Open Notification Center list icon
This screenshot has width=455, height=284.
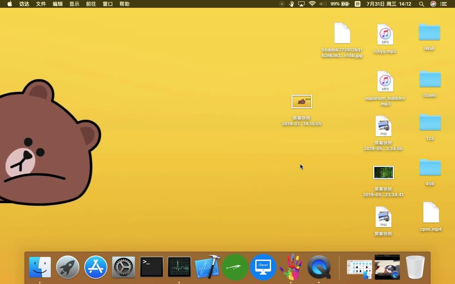click(444, 4)
